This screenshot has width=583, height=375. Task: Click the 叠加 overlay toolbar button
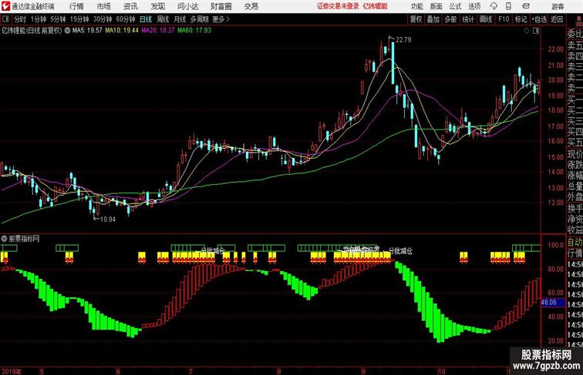tap(433, 19)
